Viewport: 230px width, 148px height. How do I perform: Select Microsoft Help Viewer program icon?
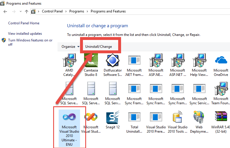click(x=199, y=61)
